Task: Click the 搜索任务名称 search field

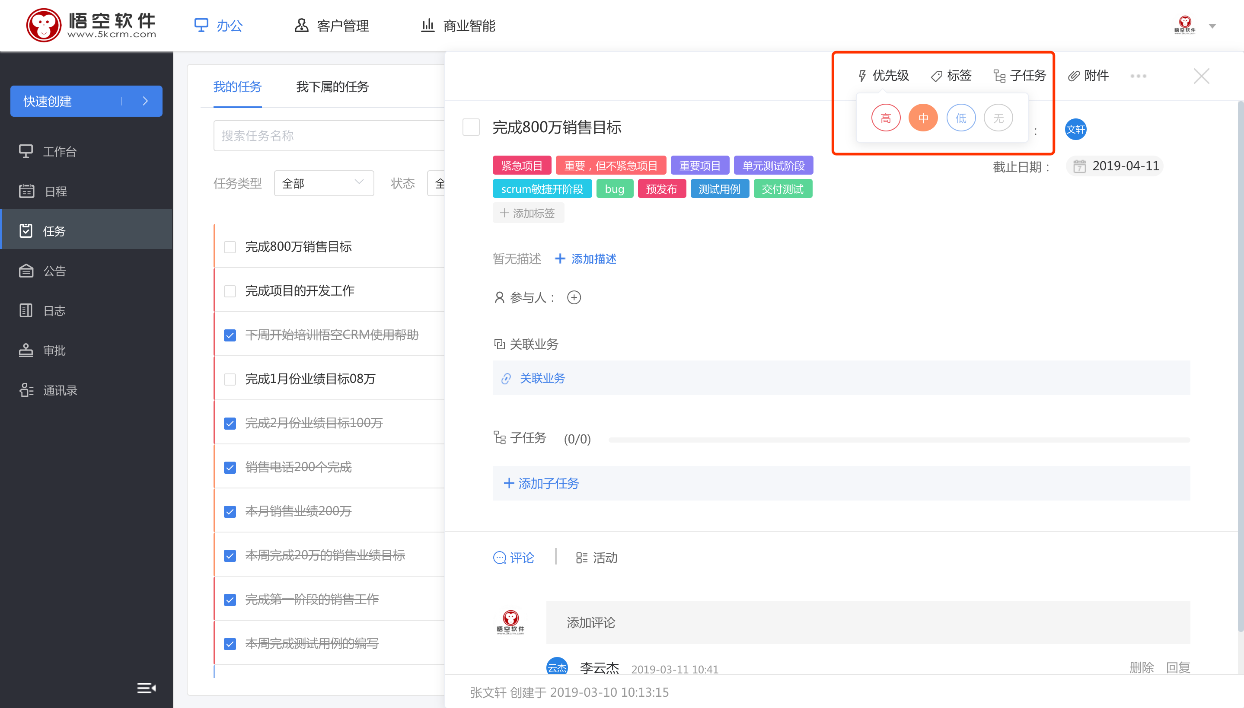Action: click(329, 136)
